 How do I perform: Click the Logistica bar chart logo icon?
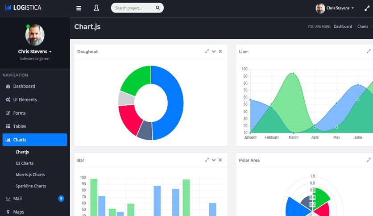(x=8, y=8)
